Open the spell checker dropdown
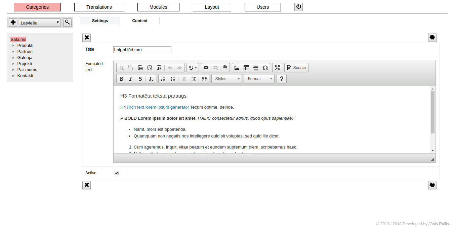 point(193,68)
